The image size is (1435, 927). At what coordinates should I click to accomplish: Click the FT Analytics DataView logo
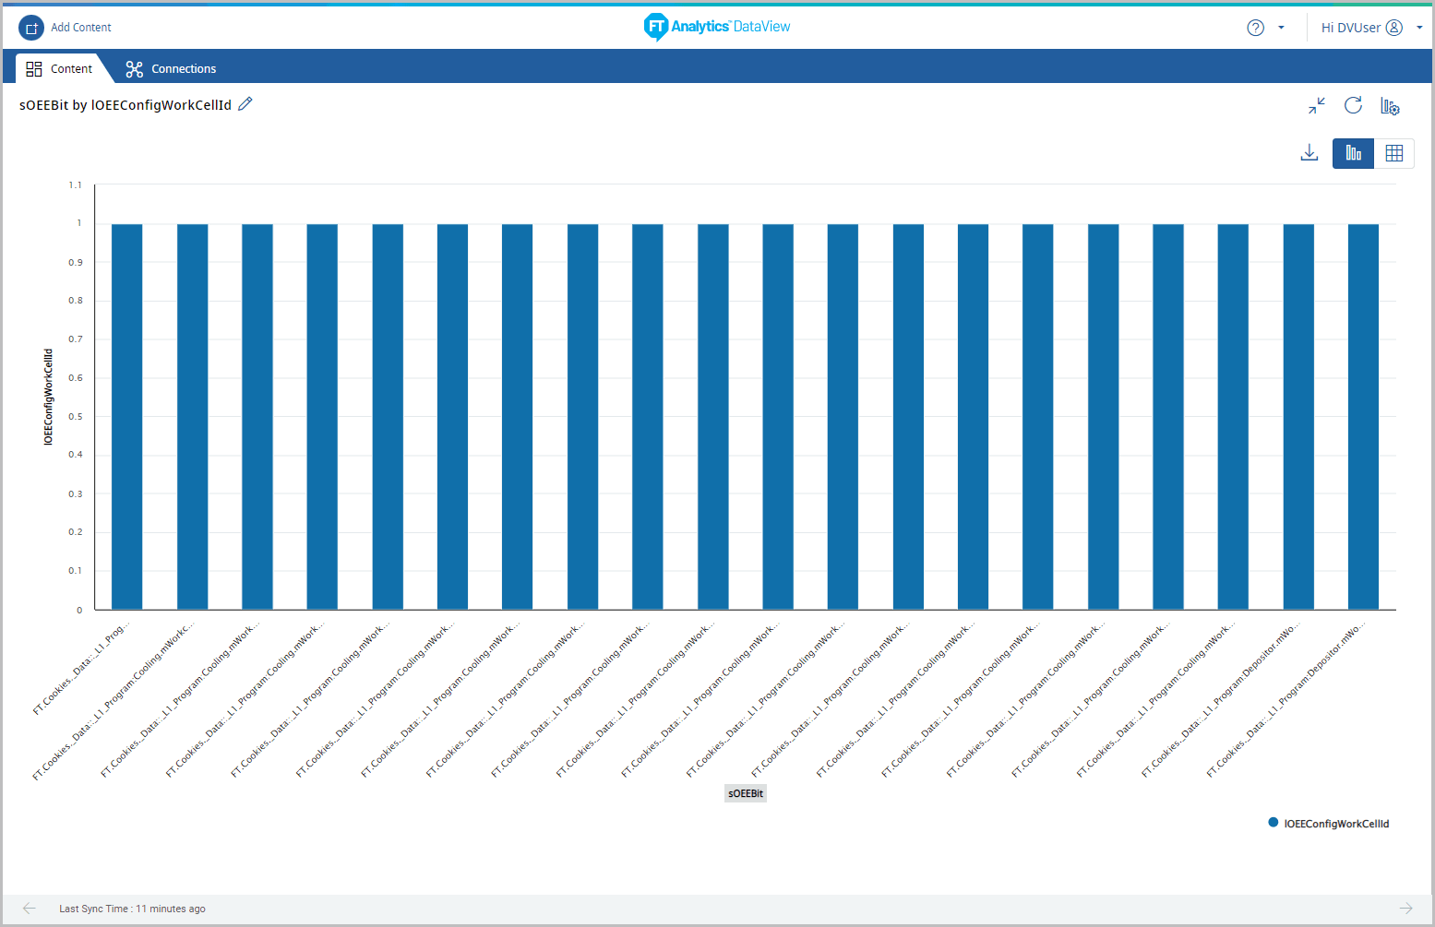coord(717,27)
